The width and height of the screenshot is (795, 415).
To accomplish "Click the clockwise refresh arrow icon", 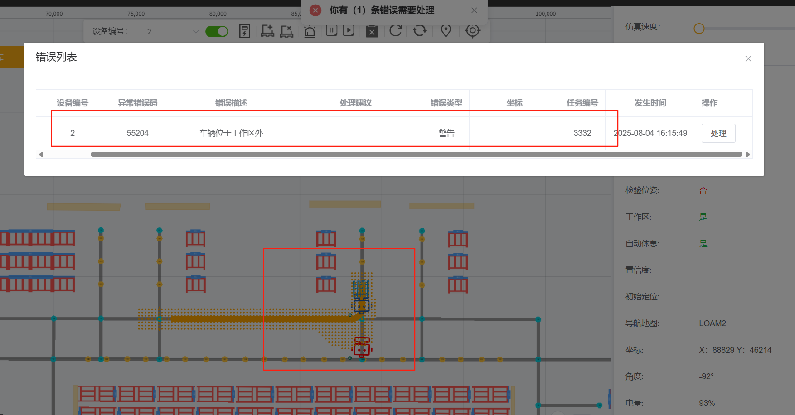I will pyautogui.click(x=396, y=31).
